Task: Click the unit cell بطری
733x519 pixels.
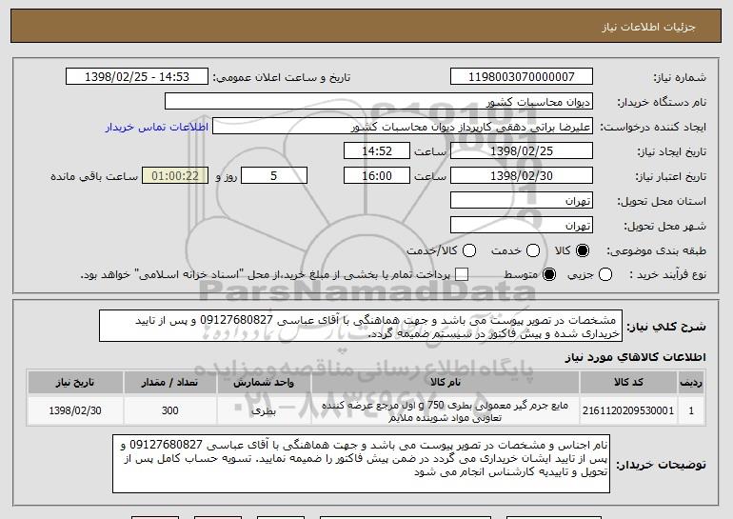Action: click(x=264, y=410)
